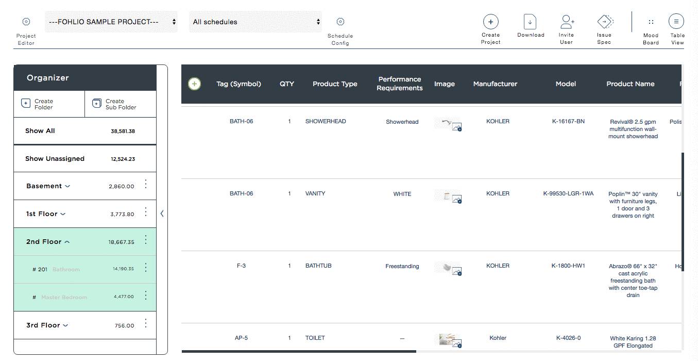This screenshot has height=361, width=698.
Task: Click Poplin 30" vanity product name
Action: (633, 205)
